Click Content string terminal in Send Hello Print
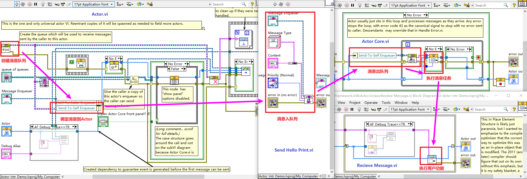The width and height of the screenshot is (527, 179). [x=273, y=63]
